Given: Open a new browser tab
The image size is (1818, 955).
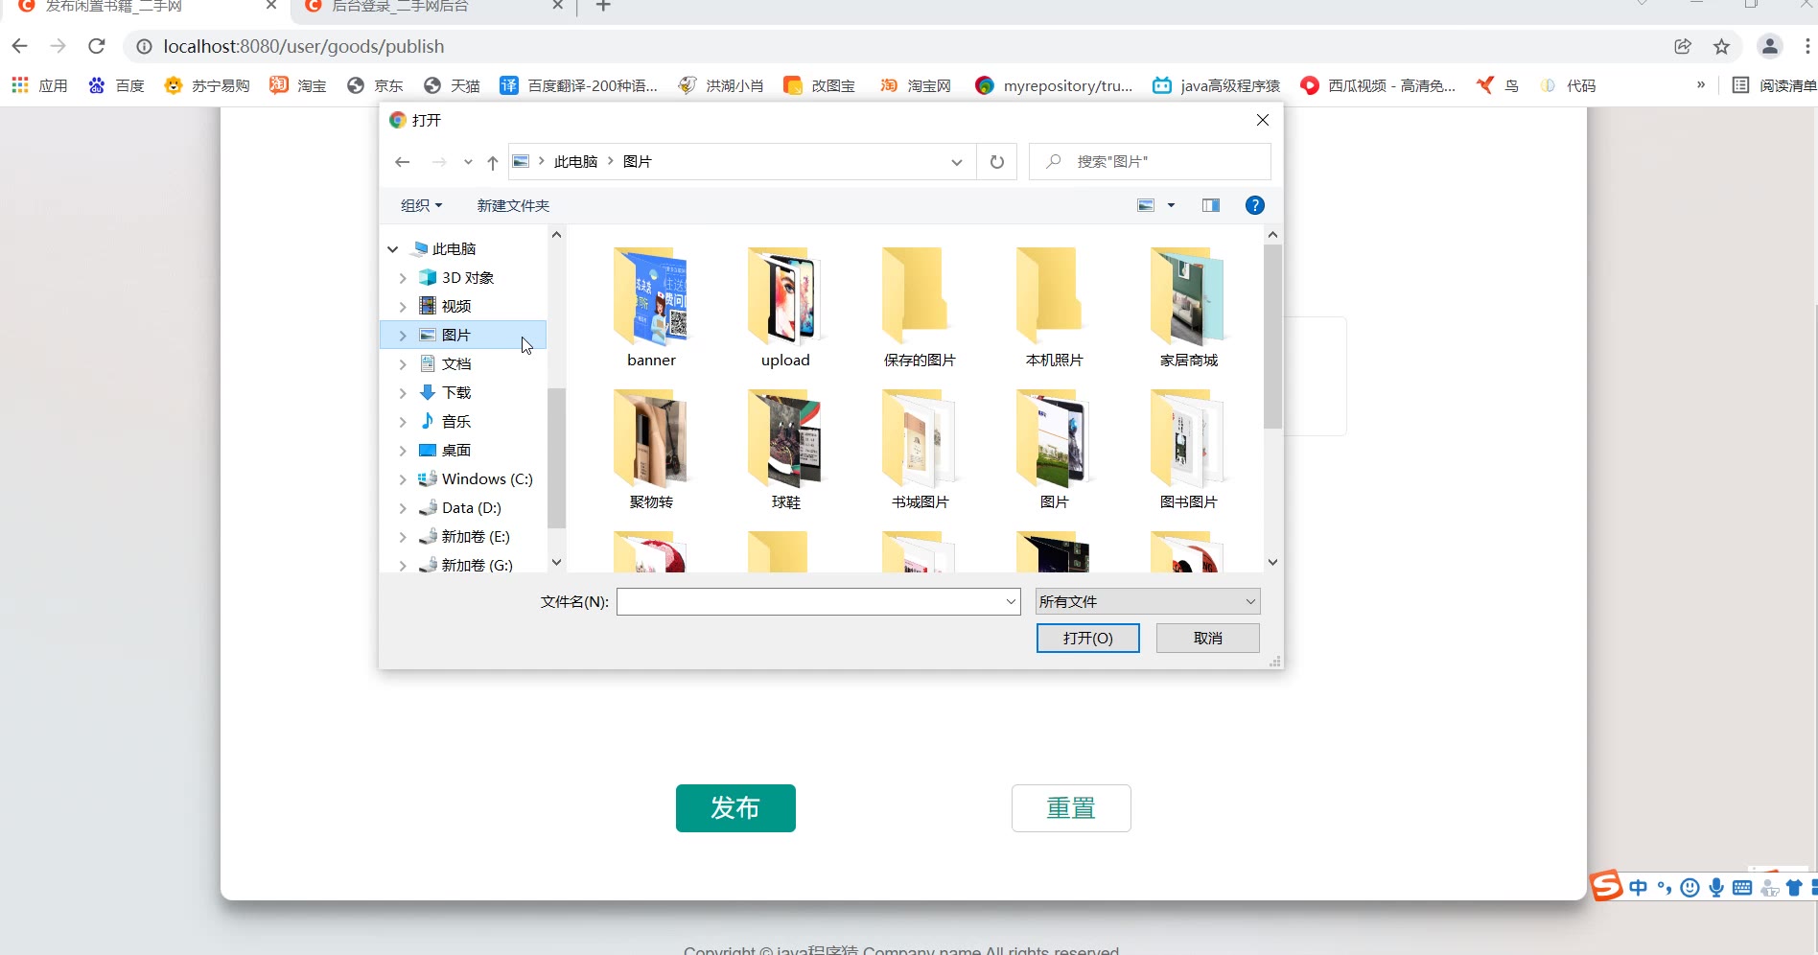Looking at the screenshot, I should coord(603,7).
